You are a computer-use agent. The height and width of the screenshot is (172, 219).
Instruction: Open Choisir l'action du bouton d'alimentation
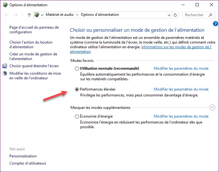[31, 44]
